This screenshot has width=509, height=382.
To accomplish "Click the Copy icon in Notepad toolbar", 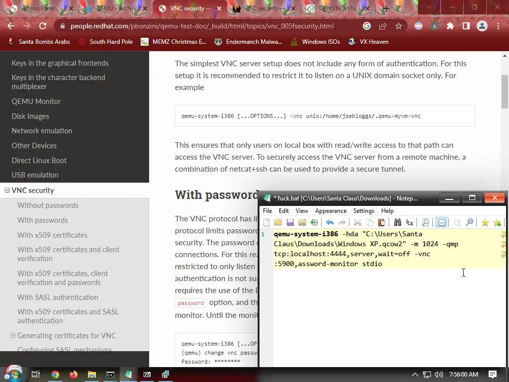I will pyautogui.click(x=370, y=222).
